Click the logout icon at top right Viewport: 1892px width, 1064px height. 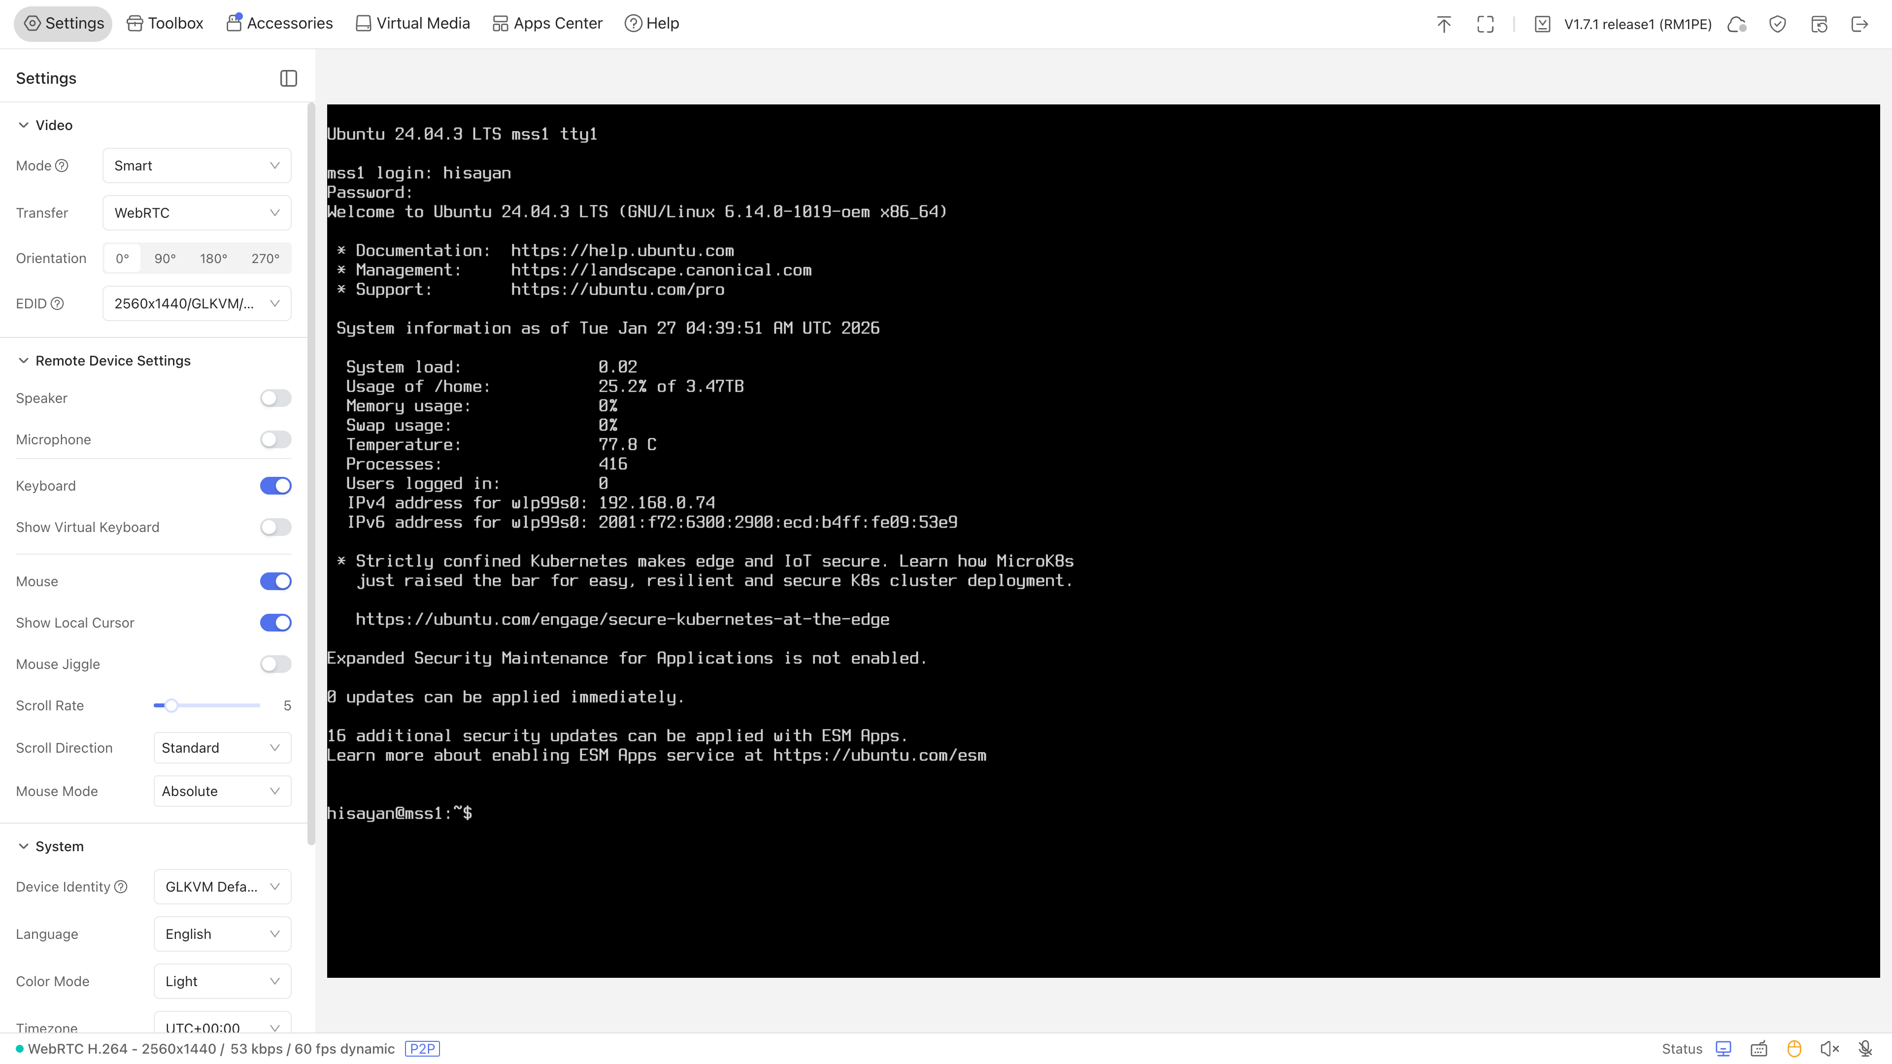coord(1859,24)
